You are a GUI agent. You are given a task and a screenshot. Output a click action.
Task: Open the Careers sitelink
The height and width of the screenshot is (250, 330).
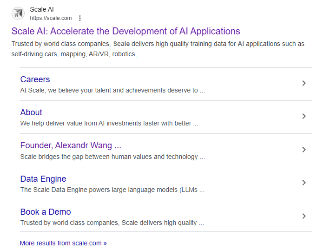[x=35, y=79]
